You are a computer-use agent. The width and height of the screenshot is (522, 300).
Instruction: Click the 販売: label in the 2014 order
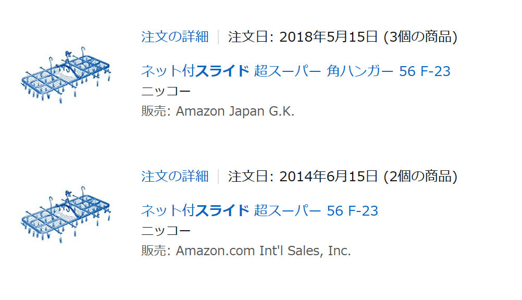click(x=156, y=251)
